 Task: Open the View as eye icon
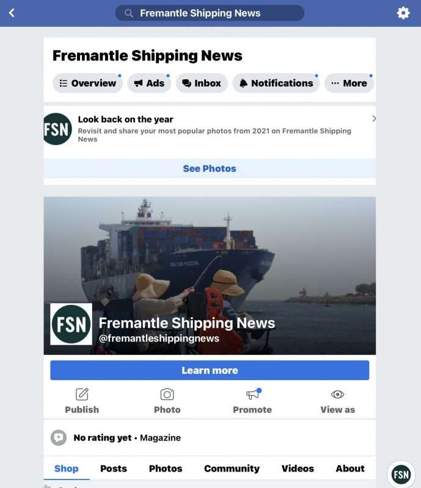337,394
